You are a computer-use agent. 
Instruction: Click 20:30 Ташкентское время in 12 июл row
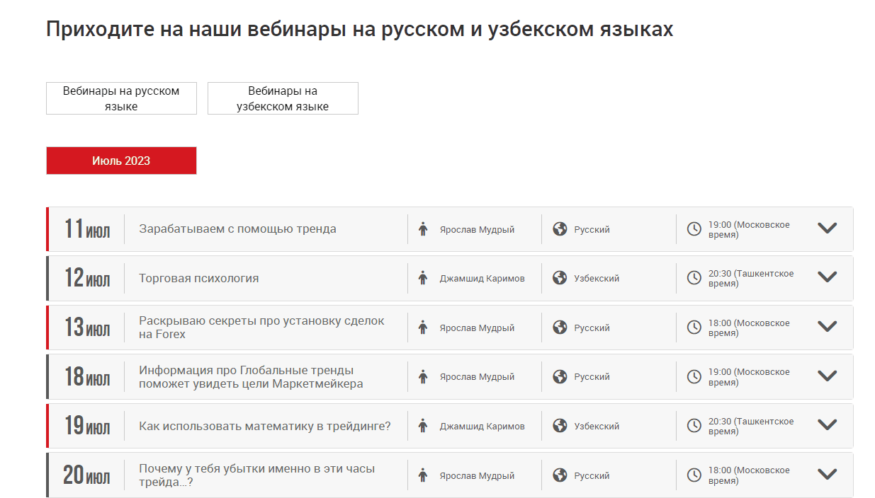(751, 278)
